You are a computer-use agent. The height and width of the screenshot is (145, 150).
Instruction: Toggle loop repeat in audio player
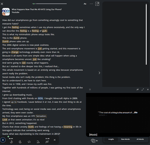(29, 142)
